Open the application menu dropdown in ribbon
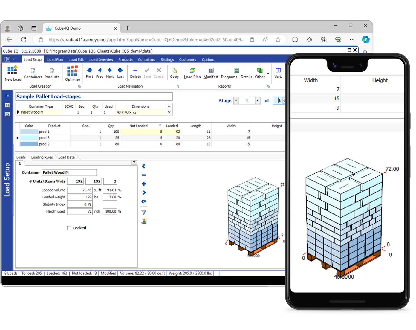 click(10, 59)
